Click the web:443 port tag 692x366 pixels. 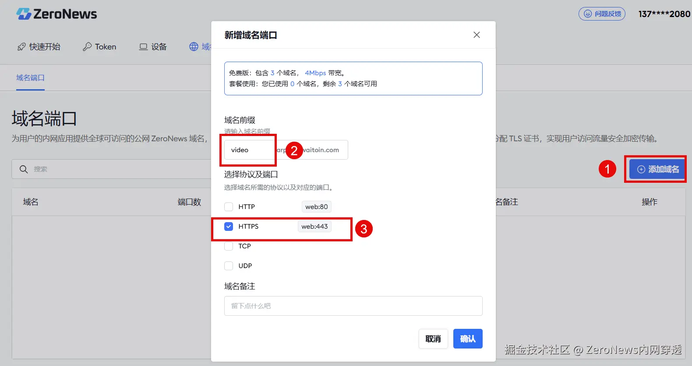[314, 227]
